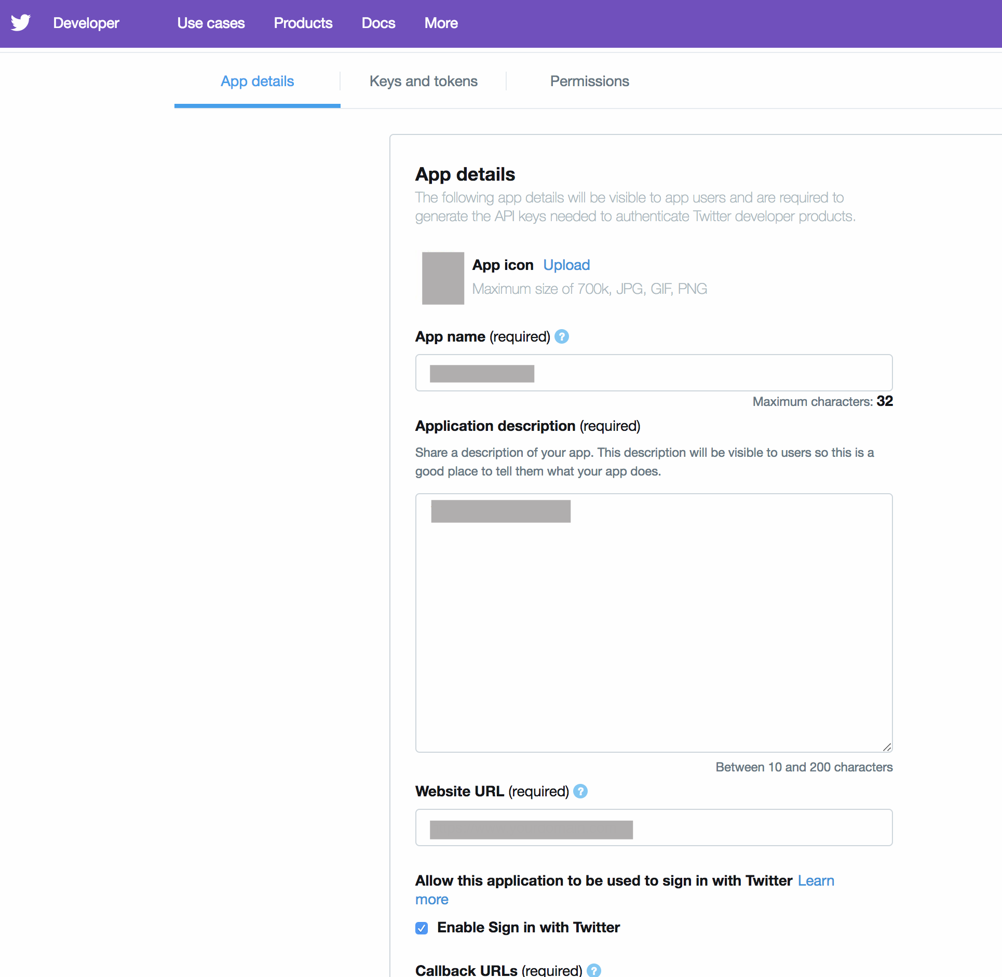Screen dimensions: 1002x977
Task: Open the More menu
Action: 441,23
